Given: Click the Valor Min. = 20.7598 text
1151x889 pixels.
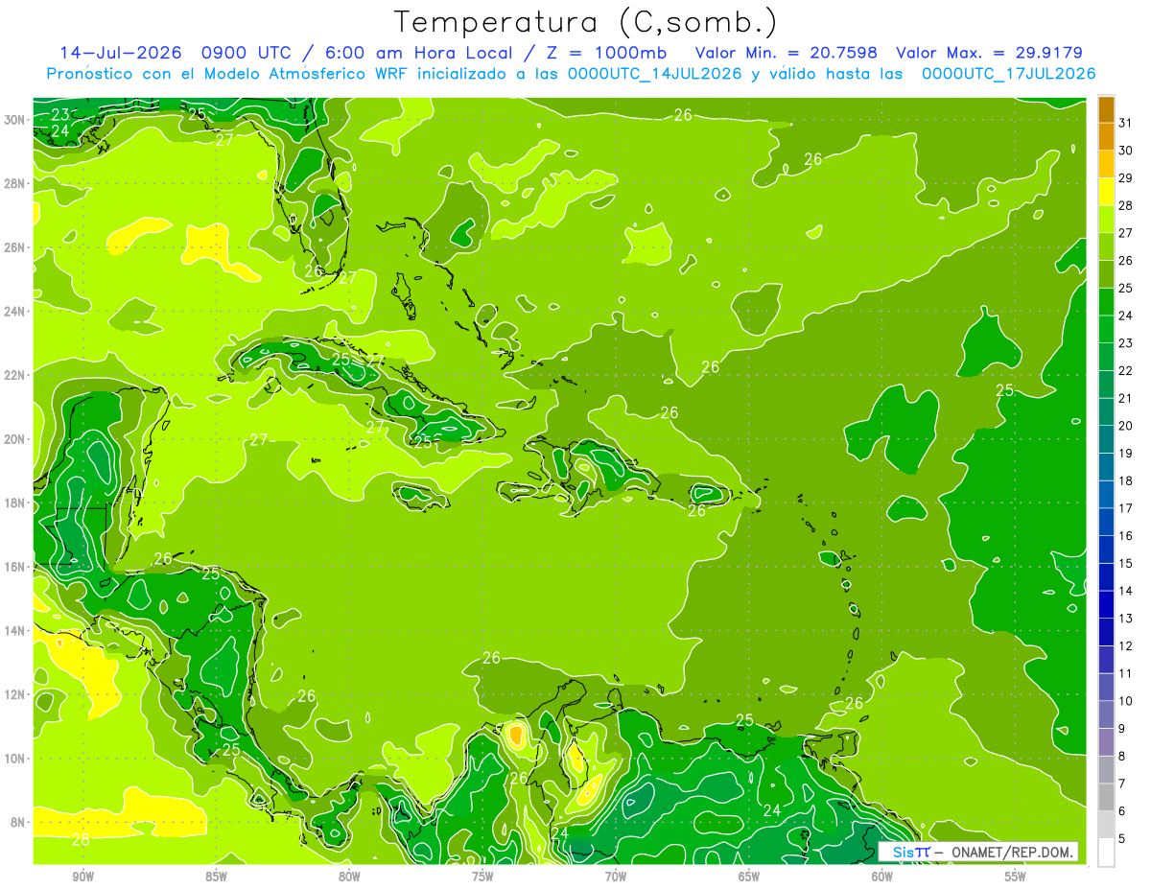Looking at the screenshot, I should pos(787,53).
